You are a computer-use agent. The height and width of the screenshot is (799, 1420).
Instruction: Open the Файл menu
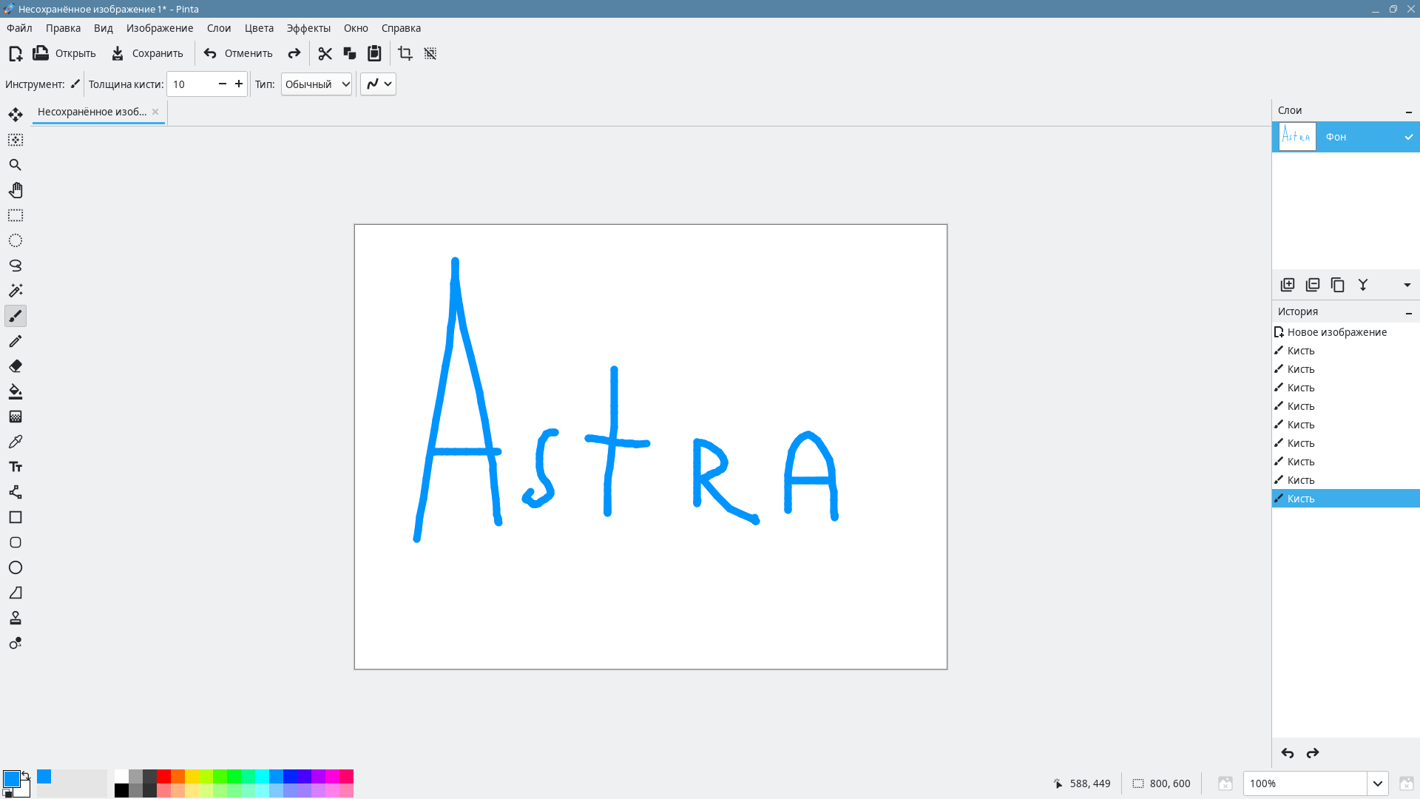coord(19,28)
